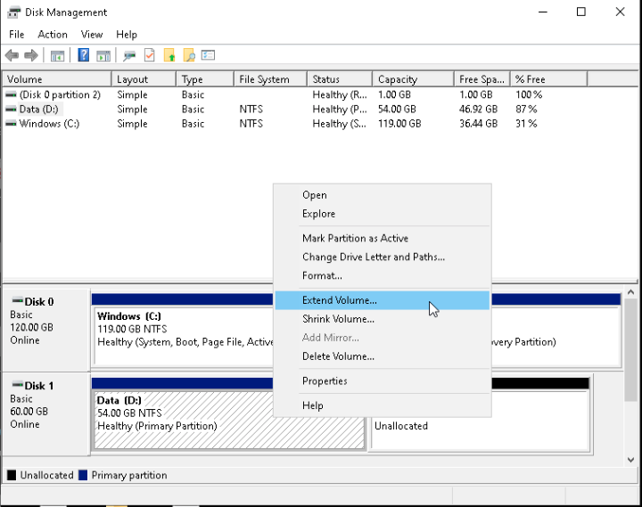This screenshot has height=507, width=642.
Task: Open the Help menu in menu bar
Action: [x=127, y=35]
